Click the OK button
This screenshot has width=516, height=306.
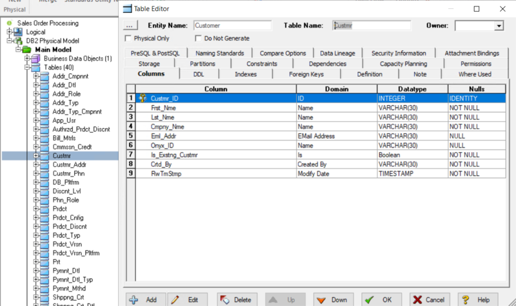[x=381, y=300]
